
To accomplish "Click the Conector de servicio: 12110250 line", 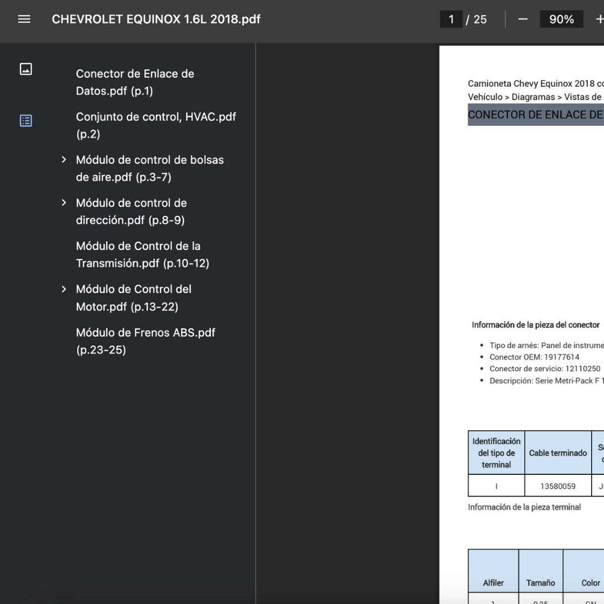I will click(x=545, y=369).
